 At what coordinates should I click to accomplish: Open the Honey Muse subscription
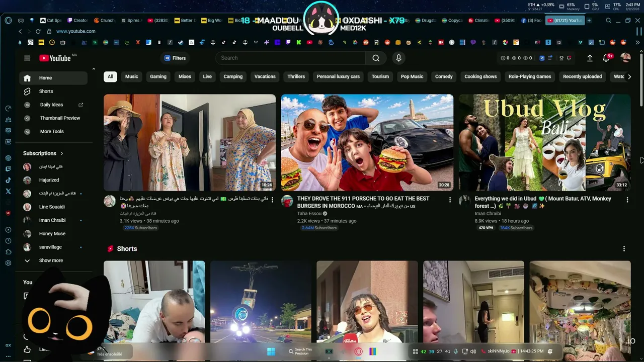click(x=53, y=234)
